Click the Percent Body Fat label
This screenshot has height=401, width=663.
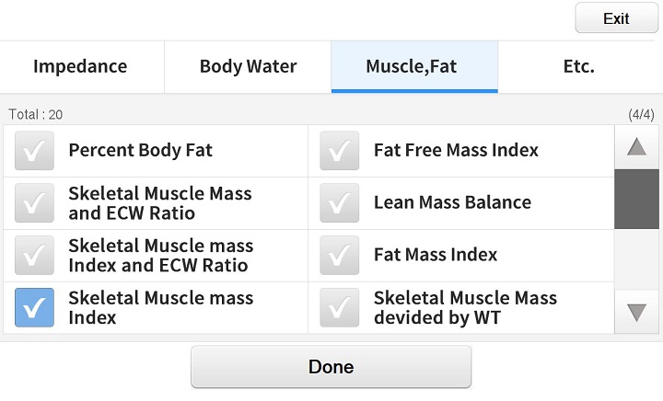pyautogui.click(x=140, y=151)
